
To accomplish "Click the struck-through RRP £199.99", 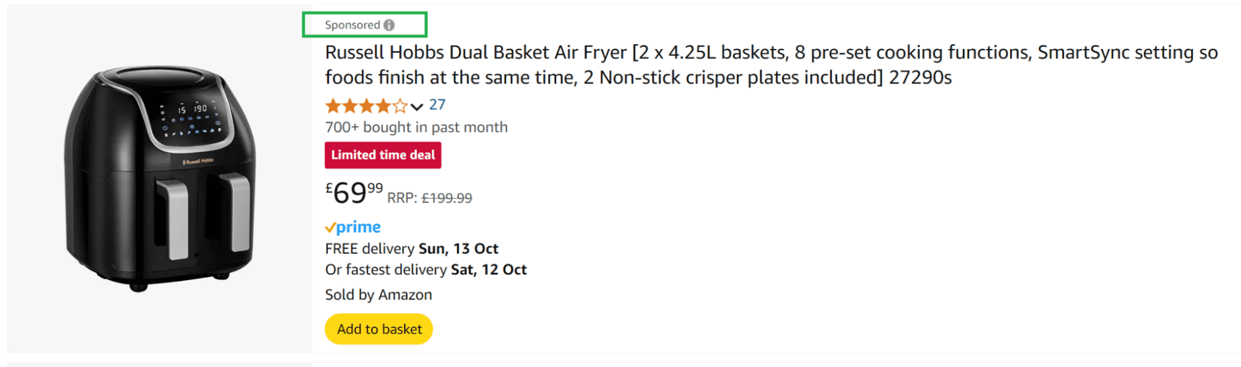I will coord(446,198).
